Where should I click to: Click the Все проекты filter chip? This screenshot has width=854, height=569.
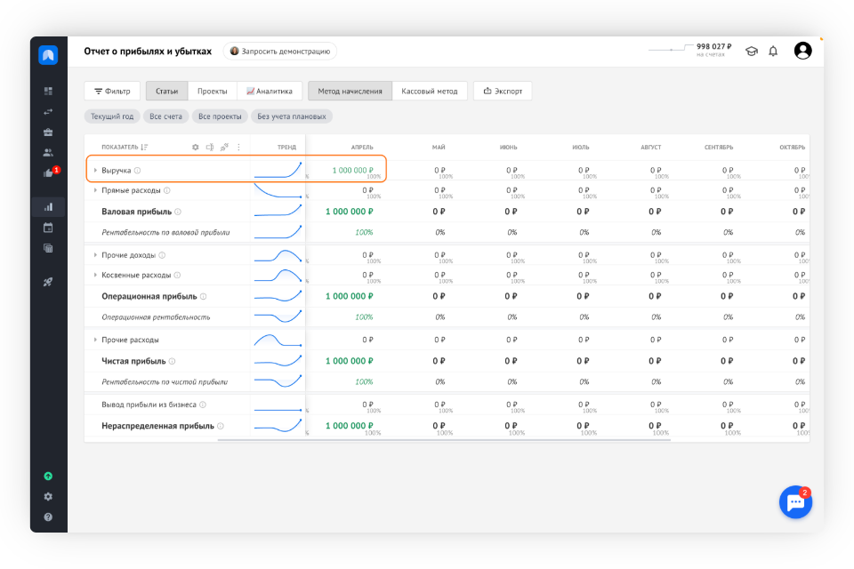pyautogui.click(x=220, y=116)
